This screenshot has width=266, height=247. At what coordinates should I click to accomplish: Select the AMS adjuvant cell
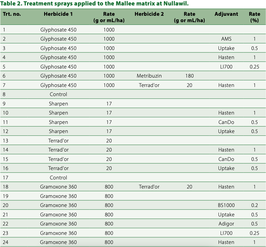226,39
